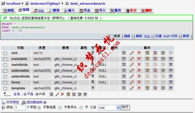Click the with-selected red X drop icon
Viewport: 195px width, 113px height.
tap(62, 94)
